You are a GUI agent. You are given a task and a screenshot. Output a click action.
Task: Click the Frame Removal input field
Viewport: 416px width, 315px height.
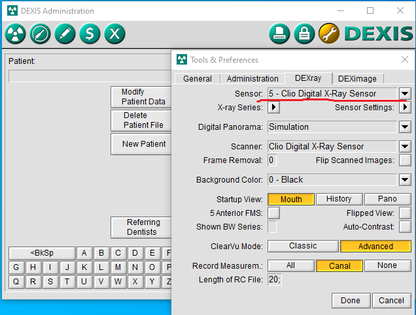[272, 160]
